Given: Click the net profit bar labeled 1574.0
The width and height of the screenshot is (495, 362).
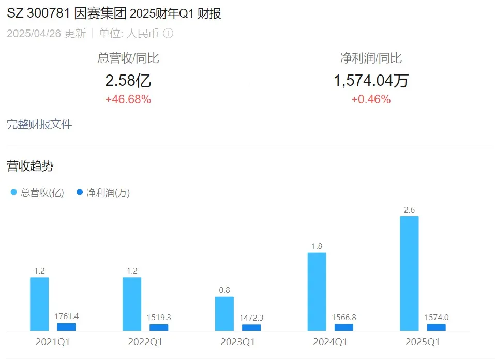Looking at the screenshot, I should click(x=436, y=327).
